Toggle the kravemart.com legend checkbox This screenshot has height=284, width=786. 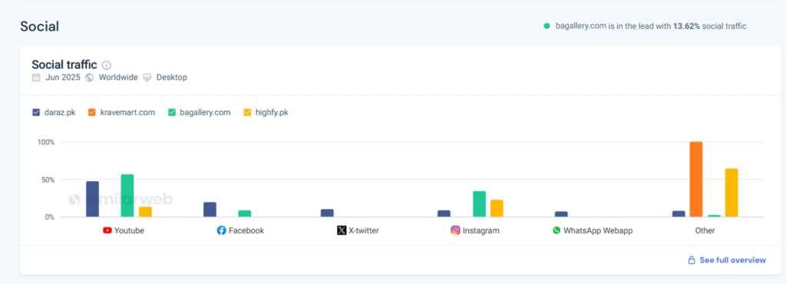[92, 112]
